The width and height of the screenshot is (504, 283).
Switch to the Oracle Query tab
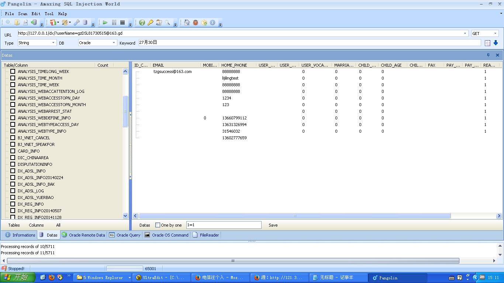pyautogui.click(x=125, y=235)
